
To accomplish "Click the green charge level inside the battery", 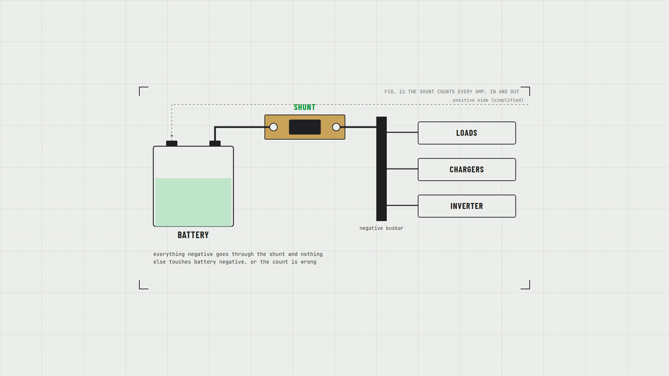I will (193, 202).
